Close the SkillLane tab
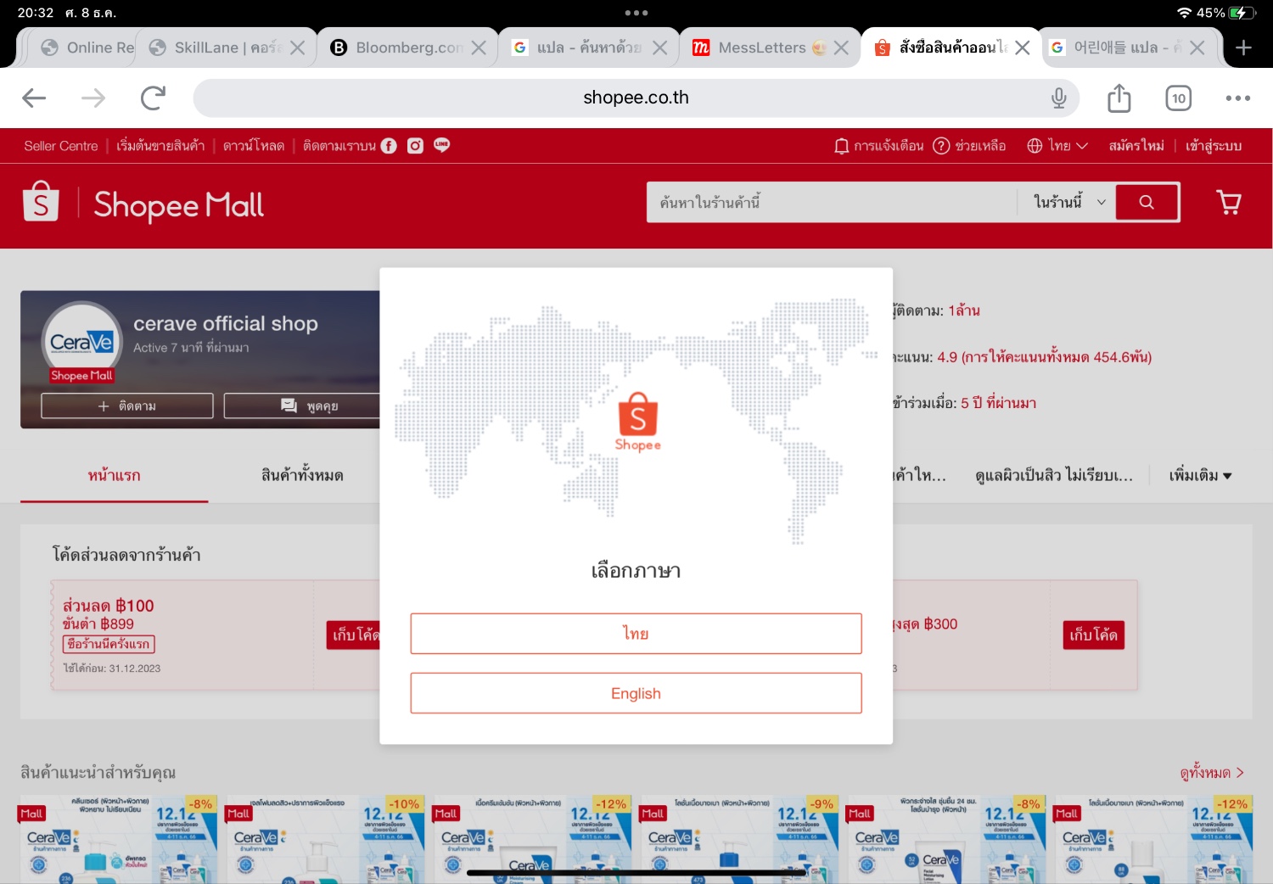Screen dimensions: 1273x884 (297, 48)
